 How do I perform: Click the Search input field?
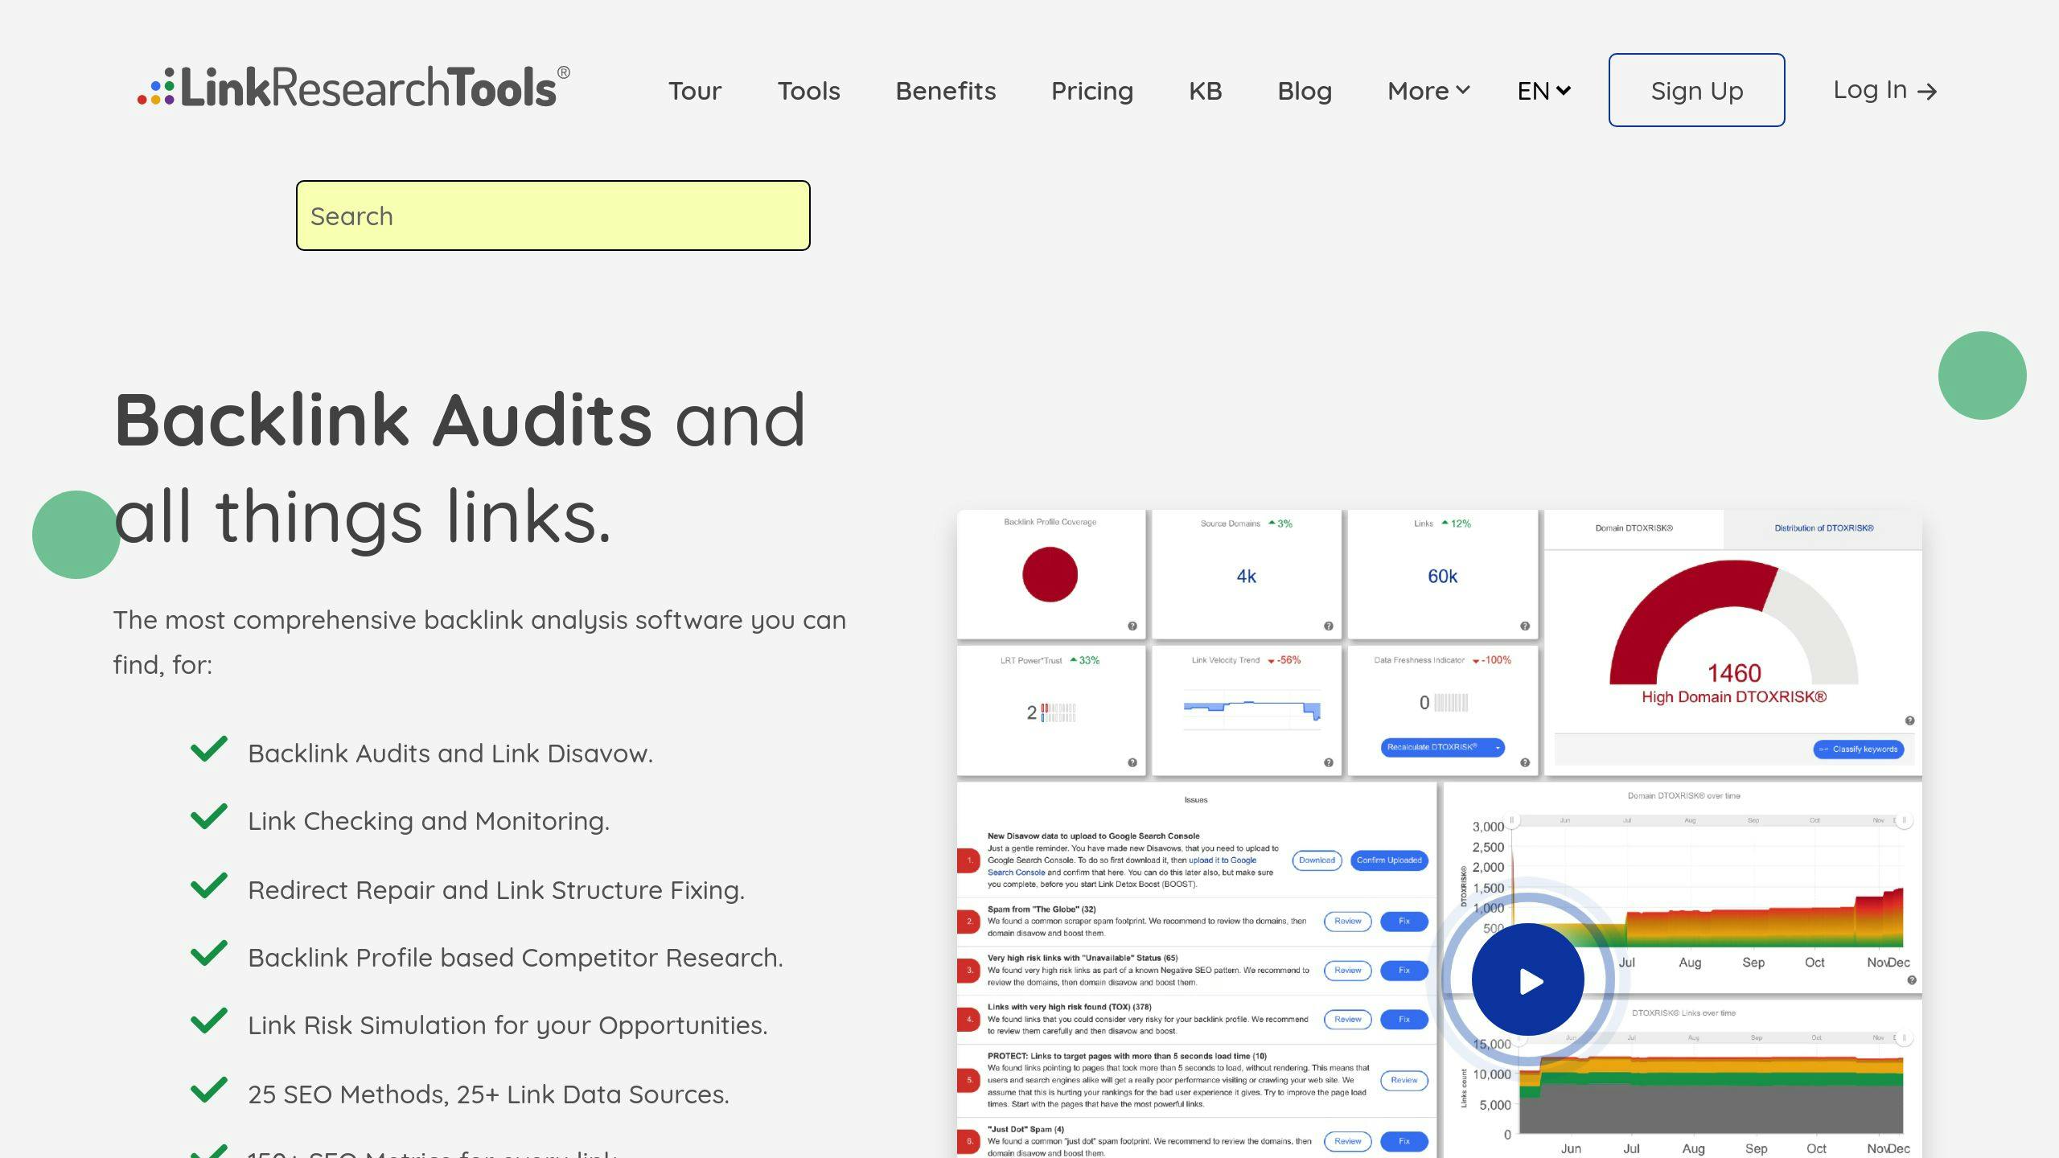[x=553, y=215]
